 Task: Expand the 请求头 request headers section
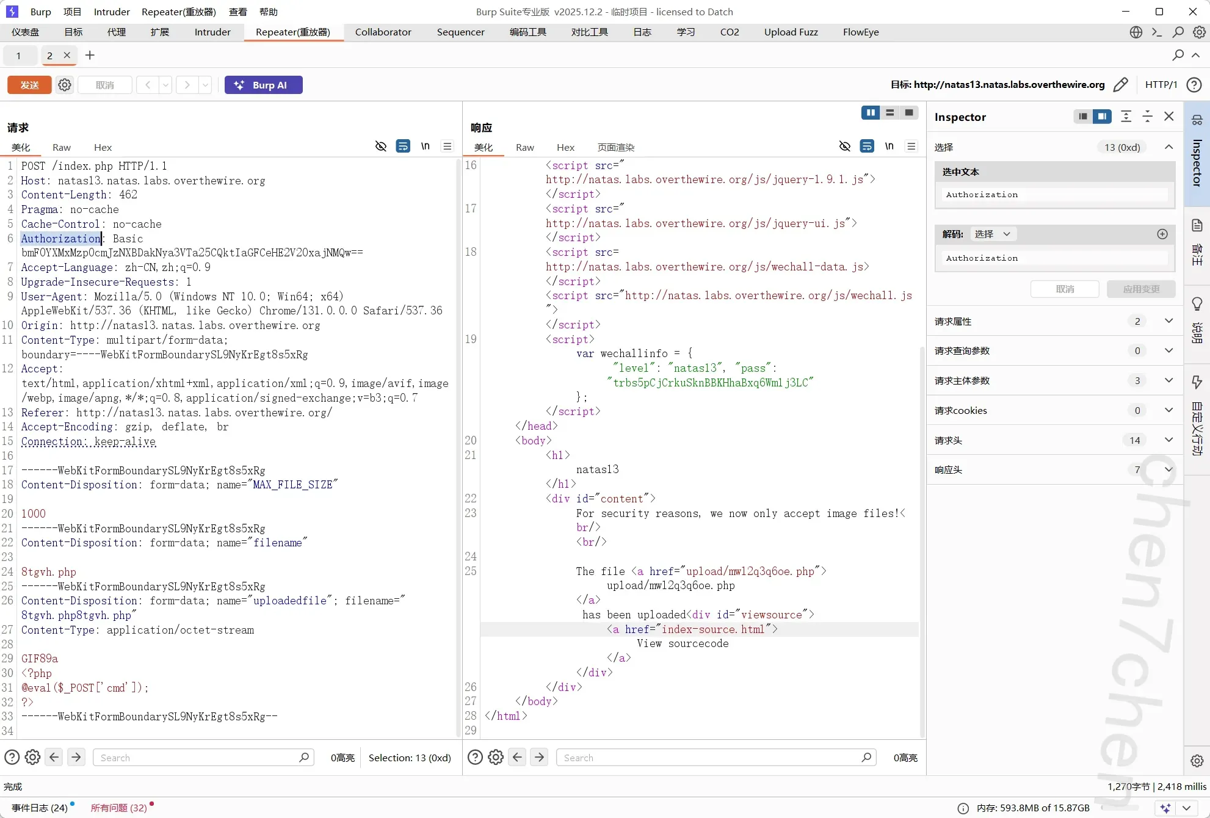point(1168,440)
